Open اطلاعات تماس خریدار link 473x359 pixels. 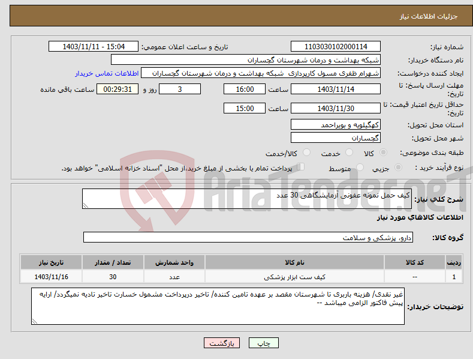107,73
